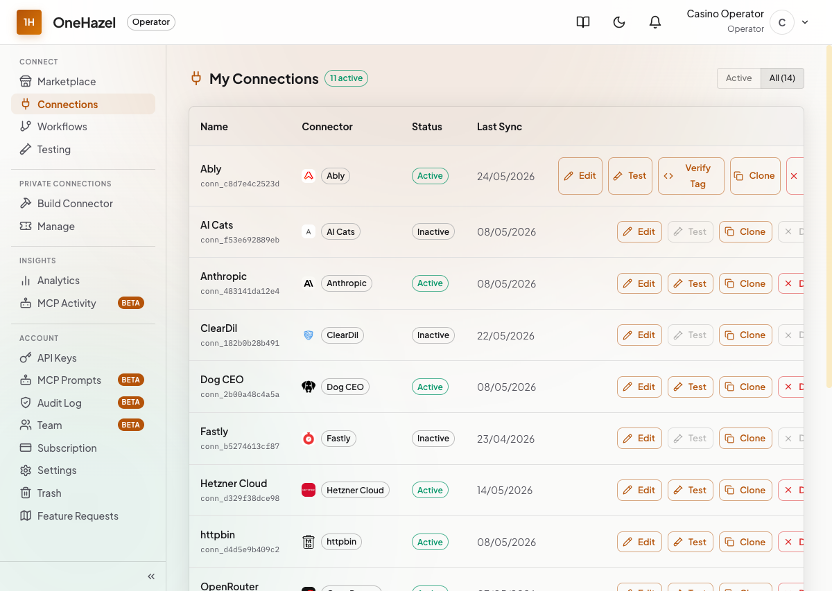
Task: Click the ClearDil shield logo icon
Action: (x=309, y=335)
